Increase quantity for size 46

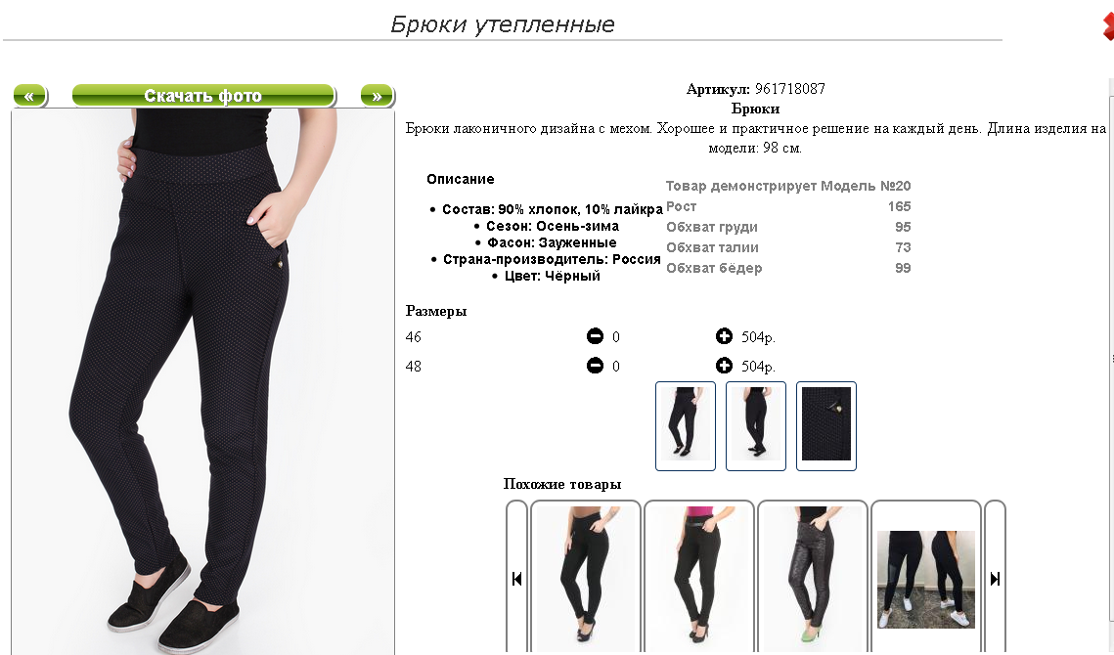(x=724, y=336)
